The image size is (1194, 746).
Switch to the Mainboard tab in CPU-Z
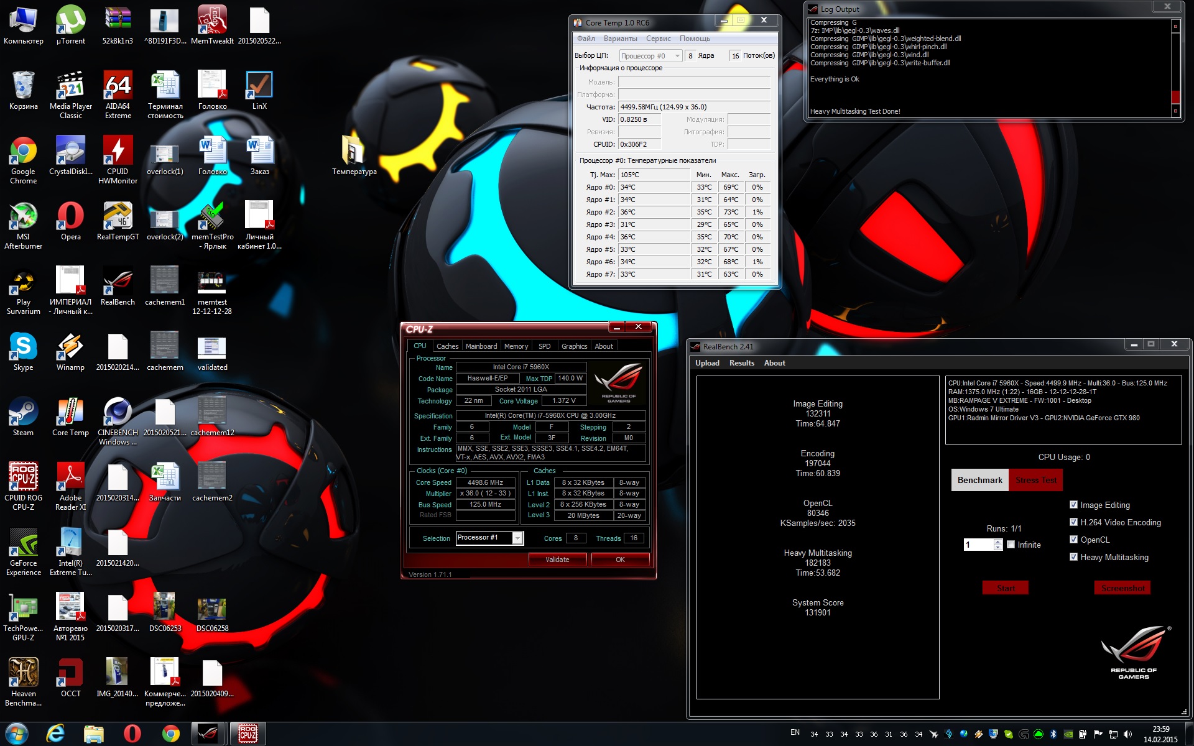click(x=481, y=346)
